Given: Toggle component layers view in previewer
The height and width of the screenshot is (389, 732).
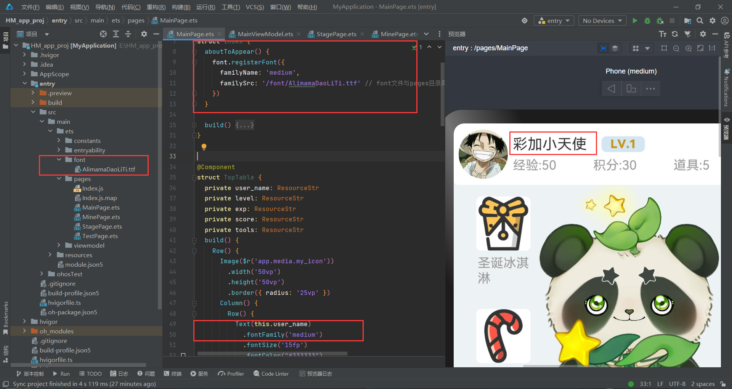Looking at the screenshot, I should pyautogui.click(x=615, y=48).
